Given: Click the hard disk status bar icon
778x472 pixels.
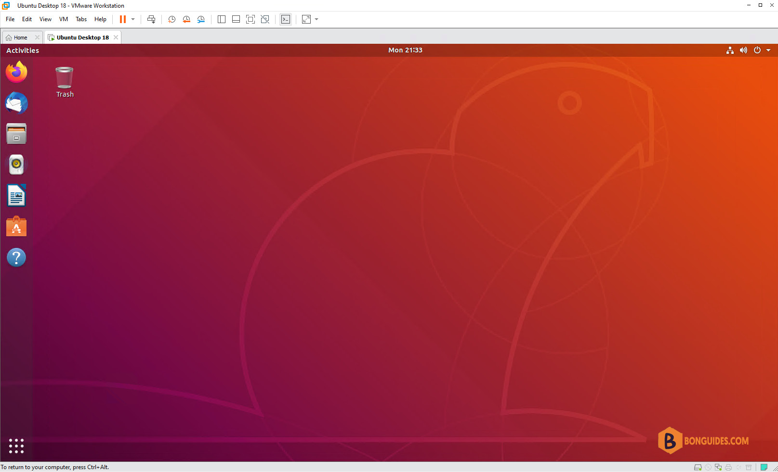Looking at the screenshot, I should [698, 467].
